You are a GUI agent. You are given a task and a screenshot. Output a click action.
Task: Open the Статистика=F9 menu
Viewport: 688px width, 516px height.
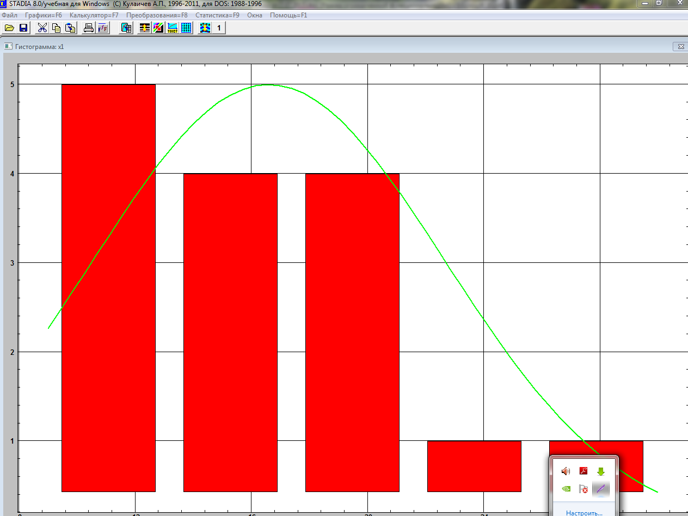tap(217, 15)
